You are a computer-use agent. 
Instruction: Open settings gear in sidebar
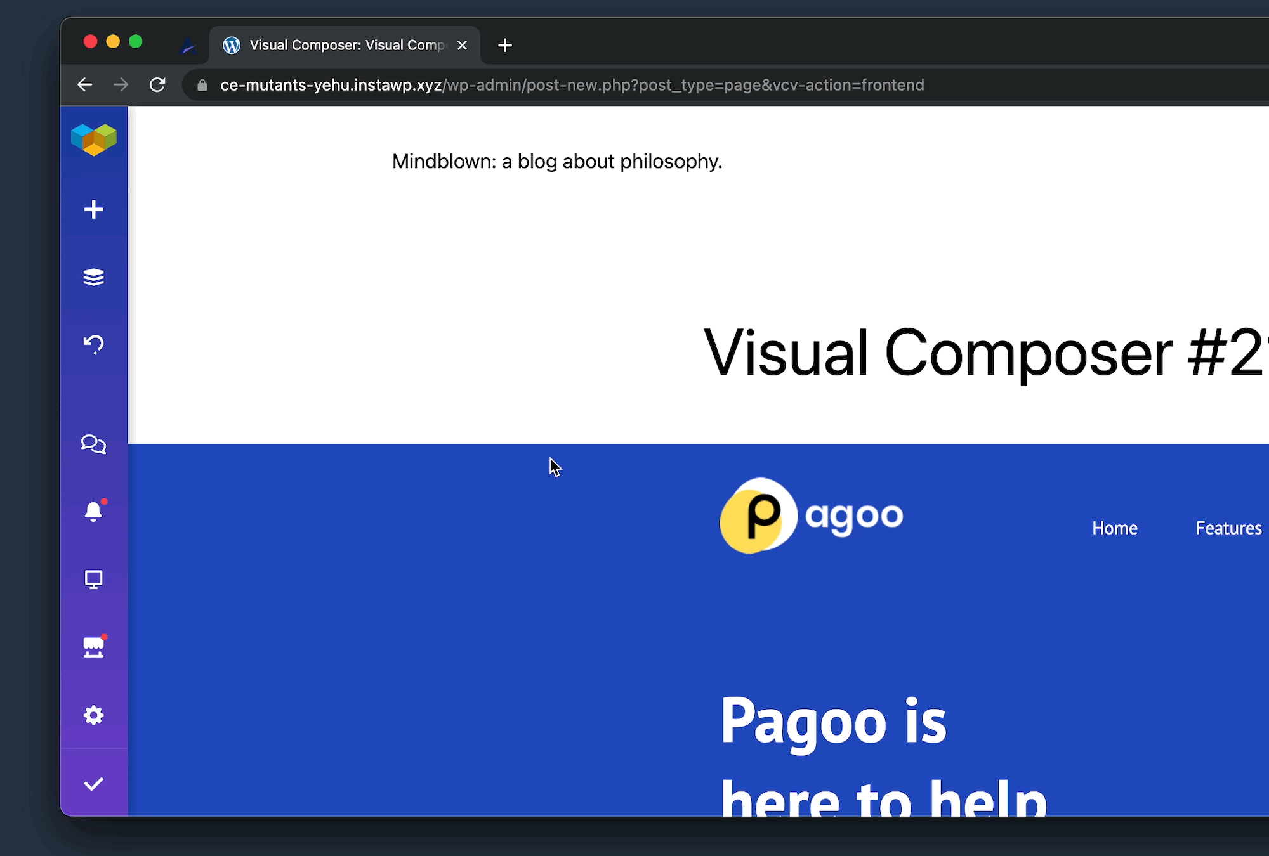[94, 715]
